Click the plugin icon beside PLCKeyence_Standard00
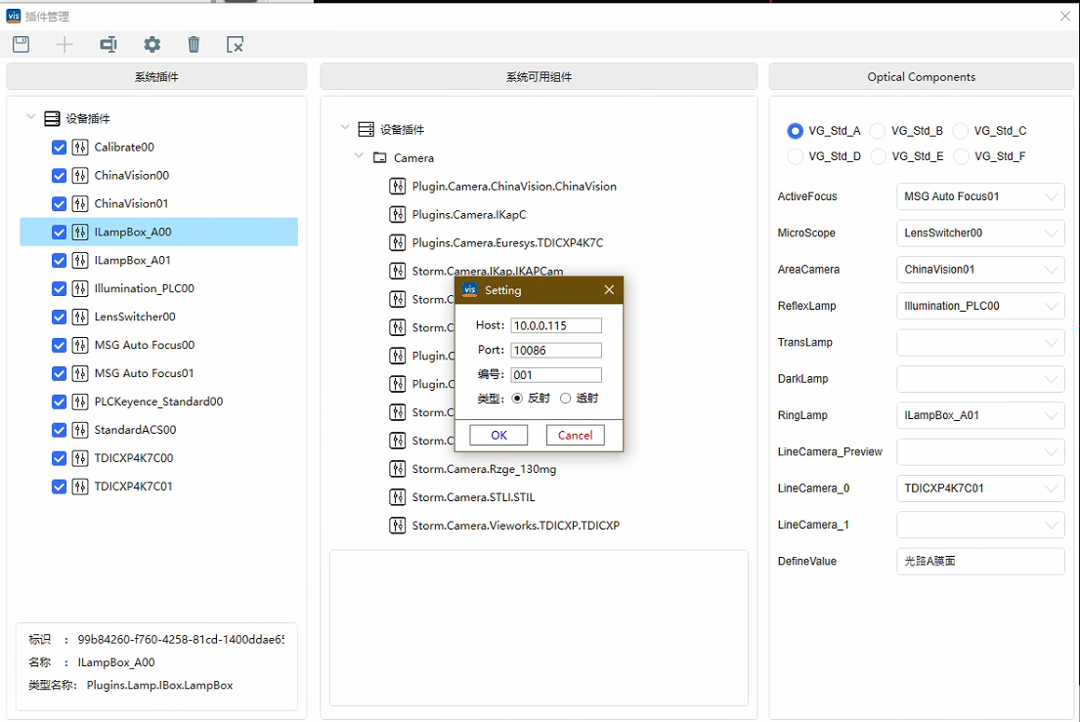 80,402
